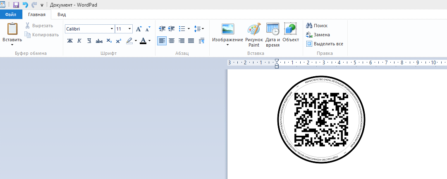Click the font size field showing 11

click(121, 29)
